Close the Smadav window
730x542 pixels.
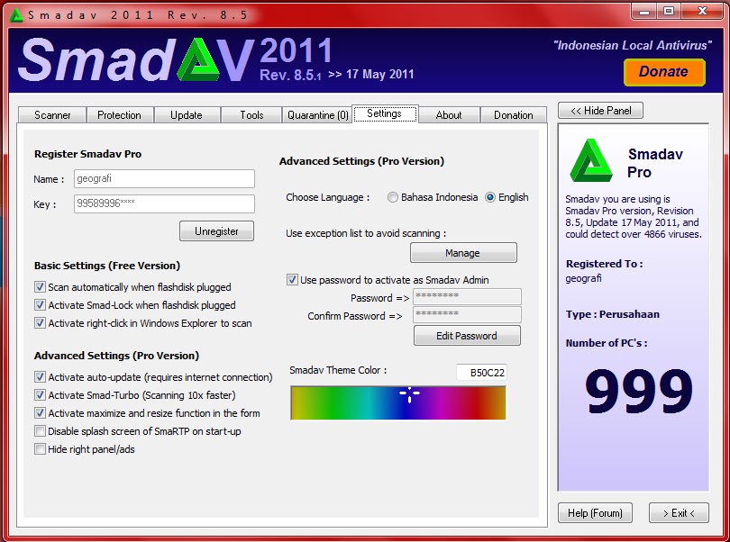coord(702,11)
